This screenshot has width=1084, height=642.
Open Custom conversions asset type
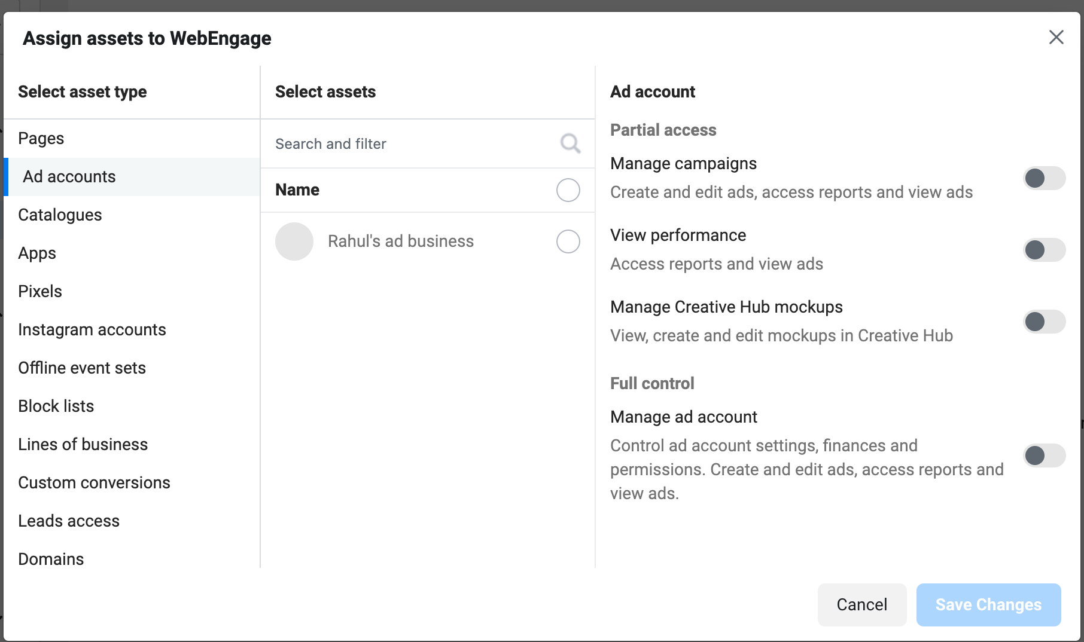[x=94, y=483]
